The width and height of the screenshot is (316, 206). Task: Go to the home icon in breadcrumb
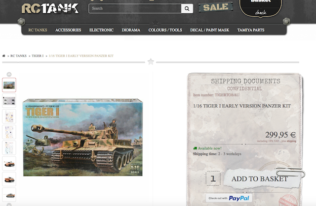(x=3, y=56)
